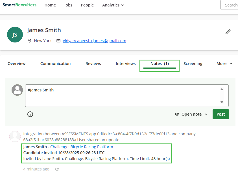Open the More tabs dropdown
This screenshot has width=238, height=173.
coord(224,64)
